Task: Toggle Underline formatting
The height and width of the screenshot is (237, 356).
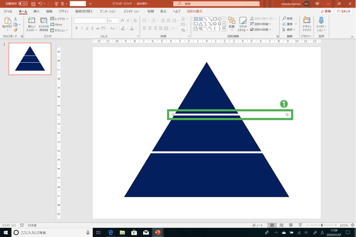Action: click(x=87, y=28)
